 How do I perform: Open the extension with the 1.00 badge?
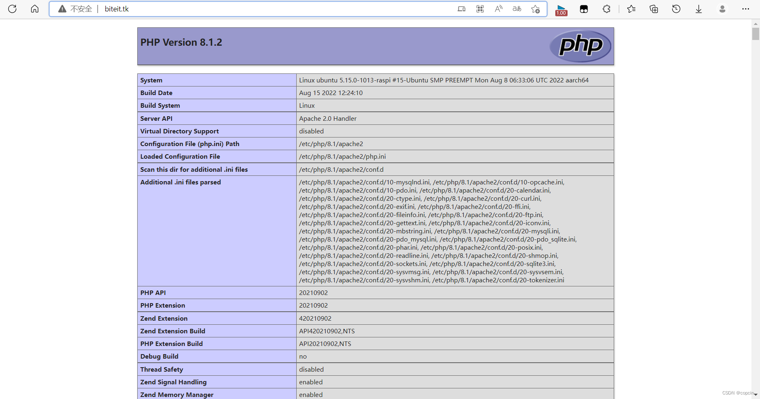pyautogui.click(x=561, y=10)
